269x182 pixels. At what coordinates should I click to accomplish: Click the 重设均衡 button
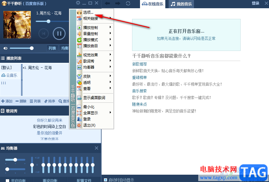click(50, 180)
